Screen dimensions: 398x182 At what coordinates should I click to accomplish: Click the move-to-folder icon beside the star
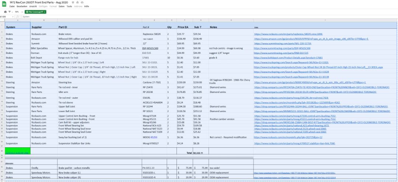(77, 2)
